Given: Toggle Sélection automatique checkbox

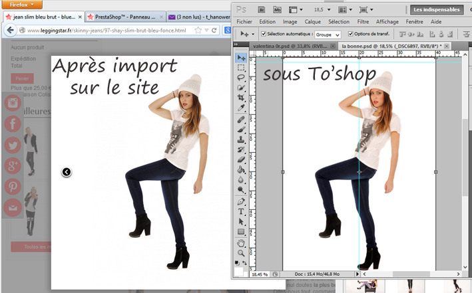Looking at the screenshot, I should pos(264,34).
